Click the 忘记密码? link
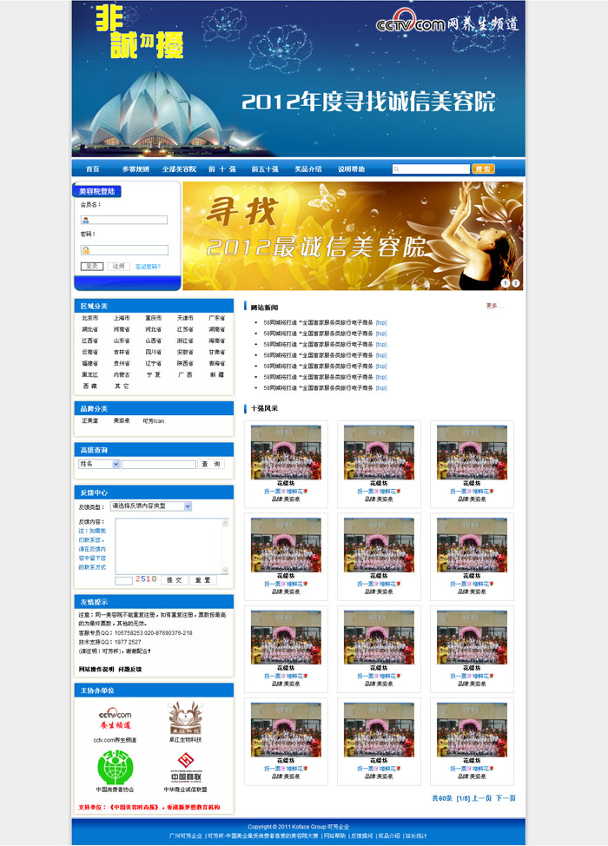The height and width of the screenshot is (846, 608). 148,267
